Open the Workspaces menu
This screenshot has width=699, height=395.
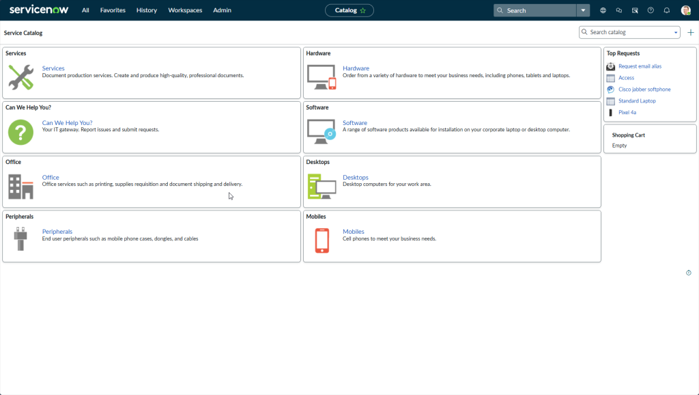tap(185, 10)
